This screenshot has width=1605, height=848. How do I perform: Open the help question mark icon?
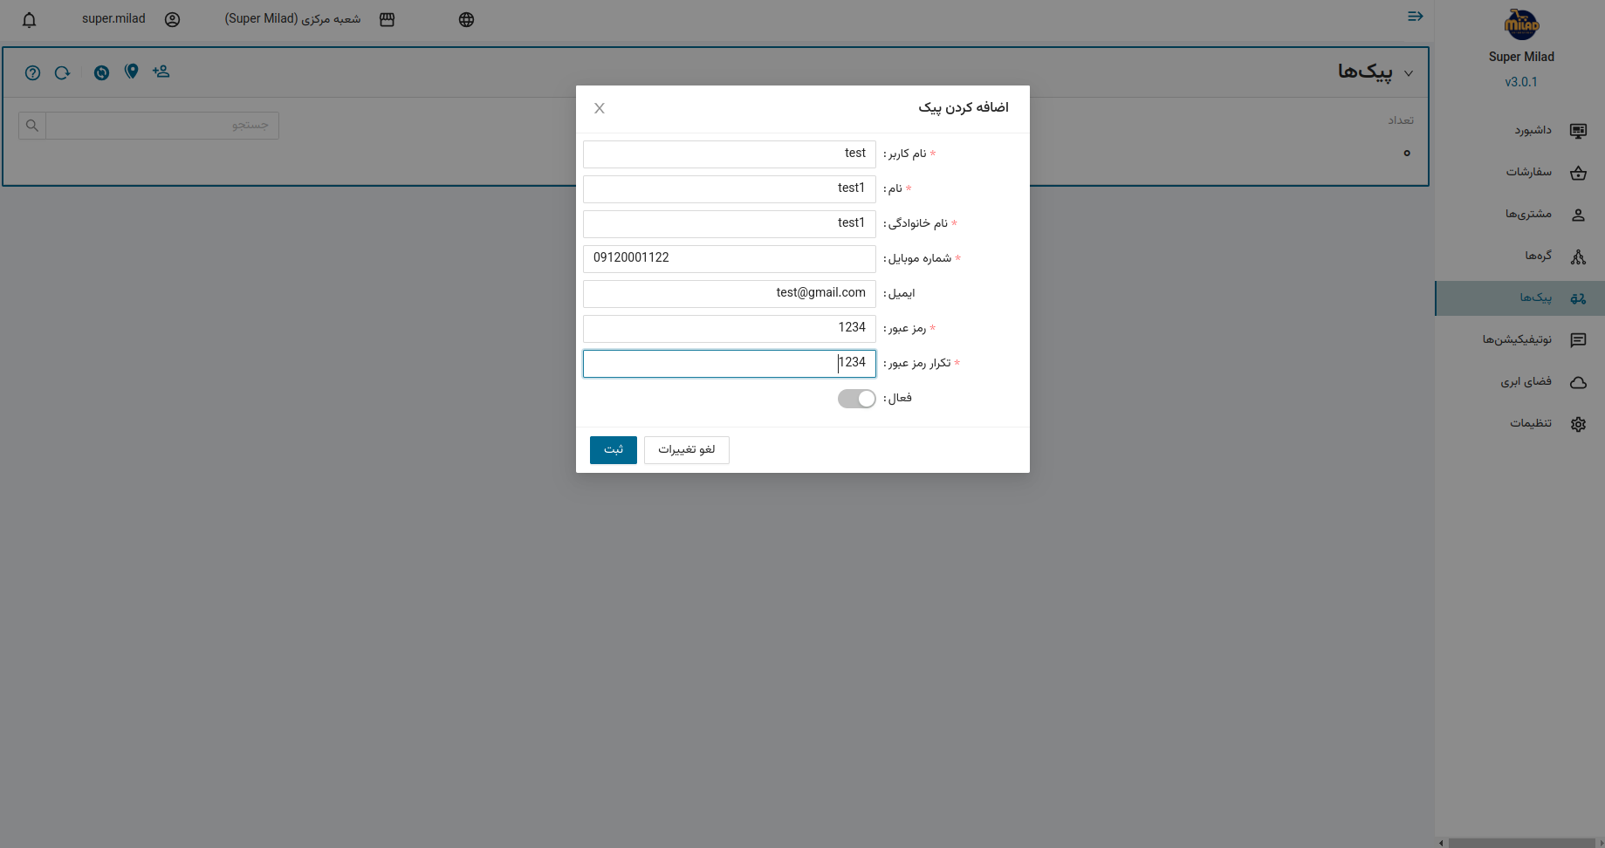[32, 73]
